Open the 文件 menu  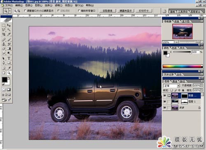tap(8, 5)
